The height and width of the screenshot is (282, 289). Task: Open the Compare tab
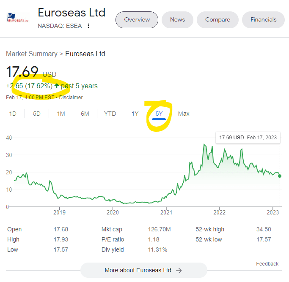217,20
